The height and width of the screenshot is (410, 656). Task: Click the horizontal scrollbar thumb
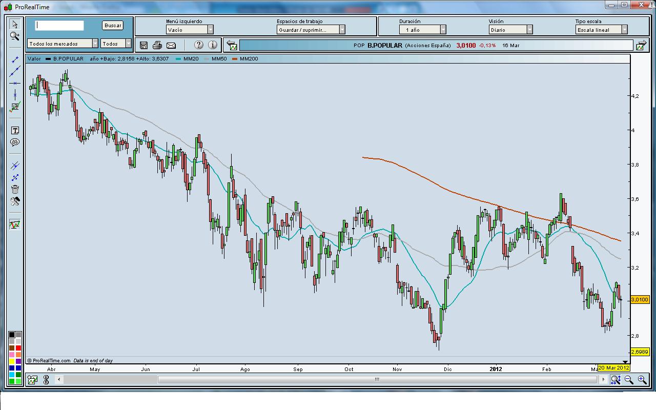tap(377, 380)
